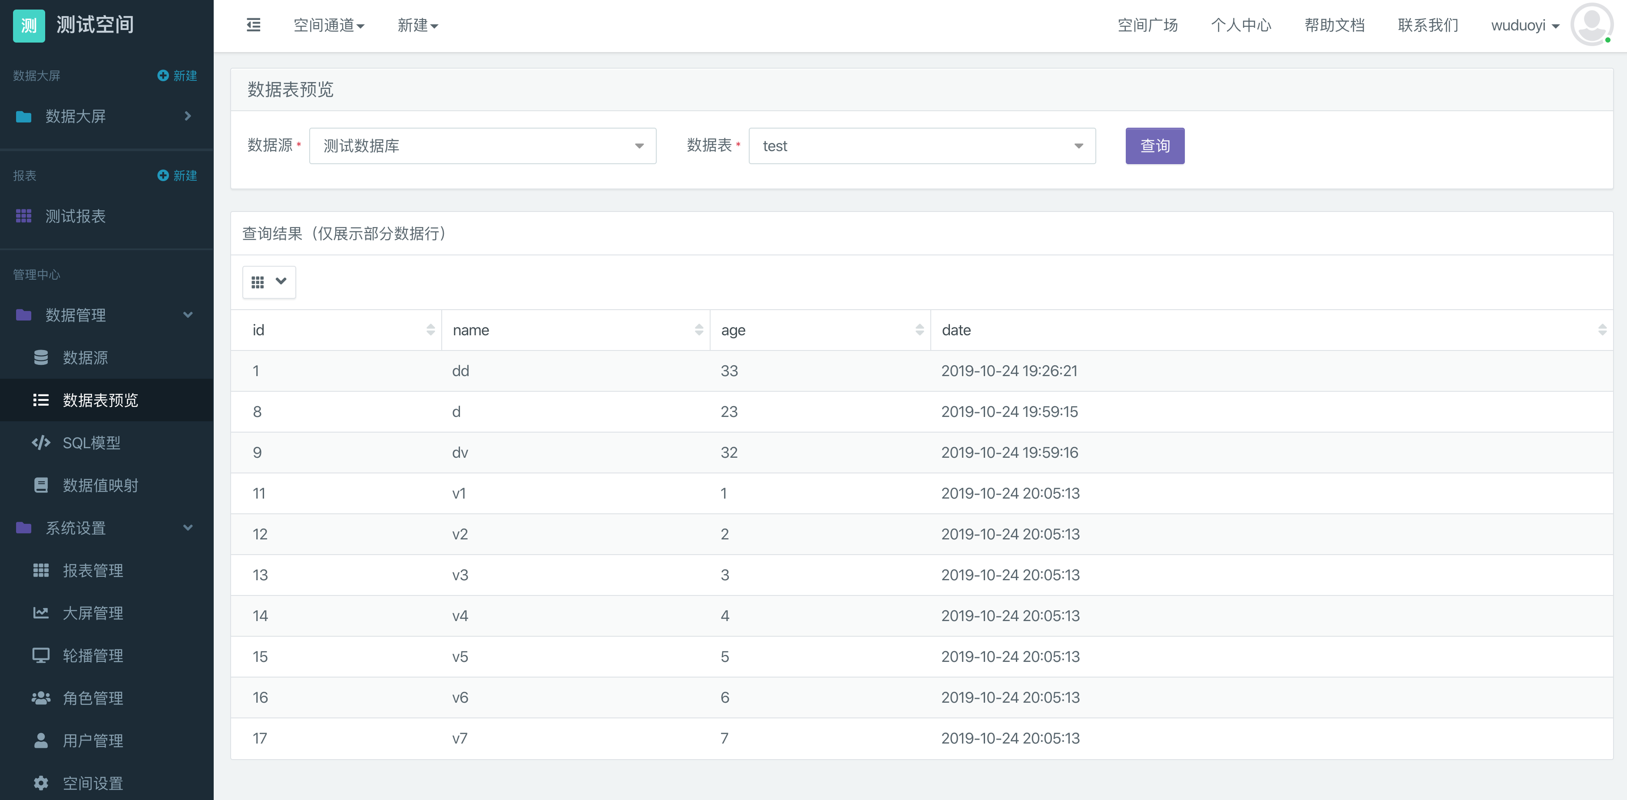Viewport: 1627px width, 800px height.
Task: Open 报表管理 sidebar link
Action: point(93,570)
